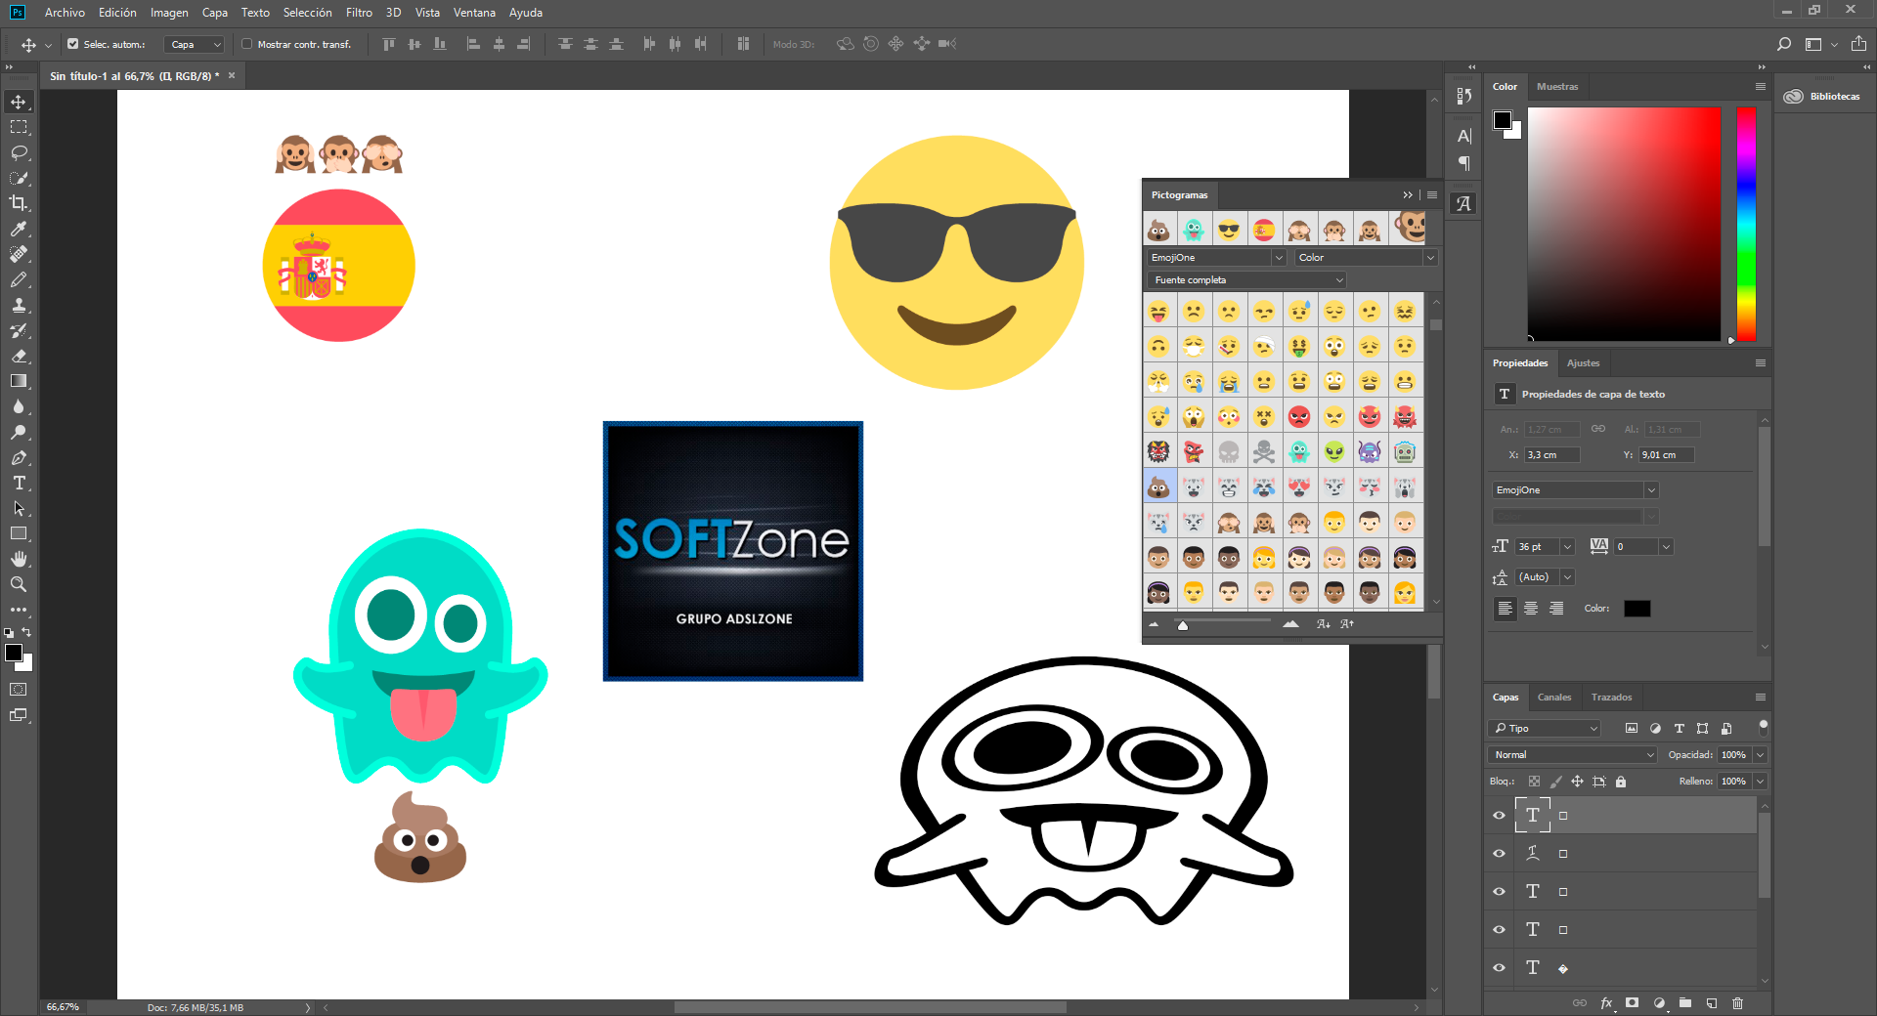Select the Horizontal Type tool
The height and width of the screenshot is (1016, 1877).
[19, 483]
